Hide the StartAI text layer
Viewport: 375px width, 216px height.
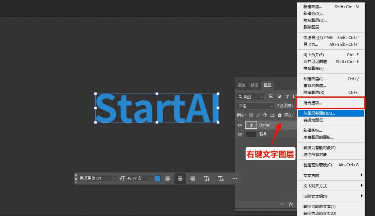click(x=240, y=125)
